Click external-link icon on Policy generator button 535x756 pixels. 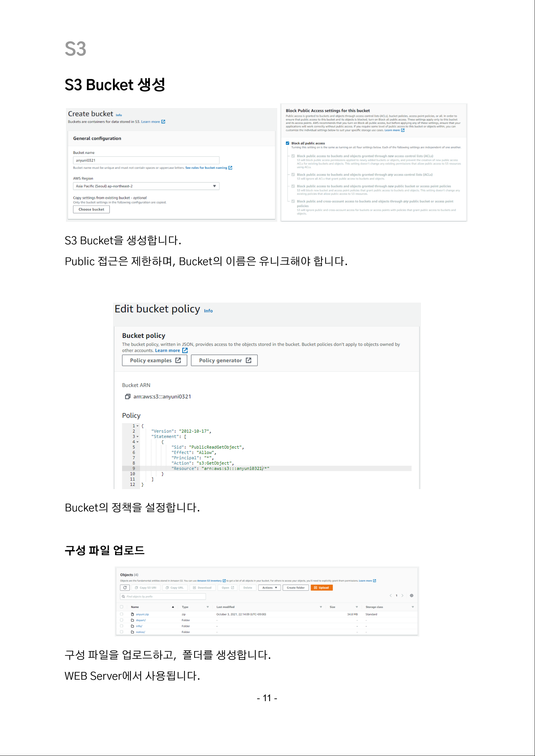tap(249, 360)
